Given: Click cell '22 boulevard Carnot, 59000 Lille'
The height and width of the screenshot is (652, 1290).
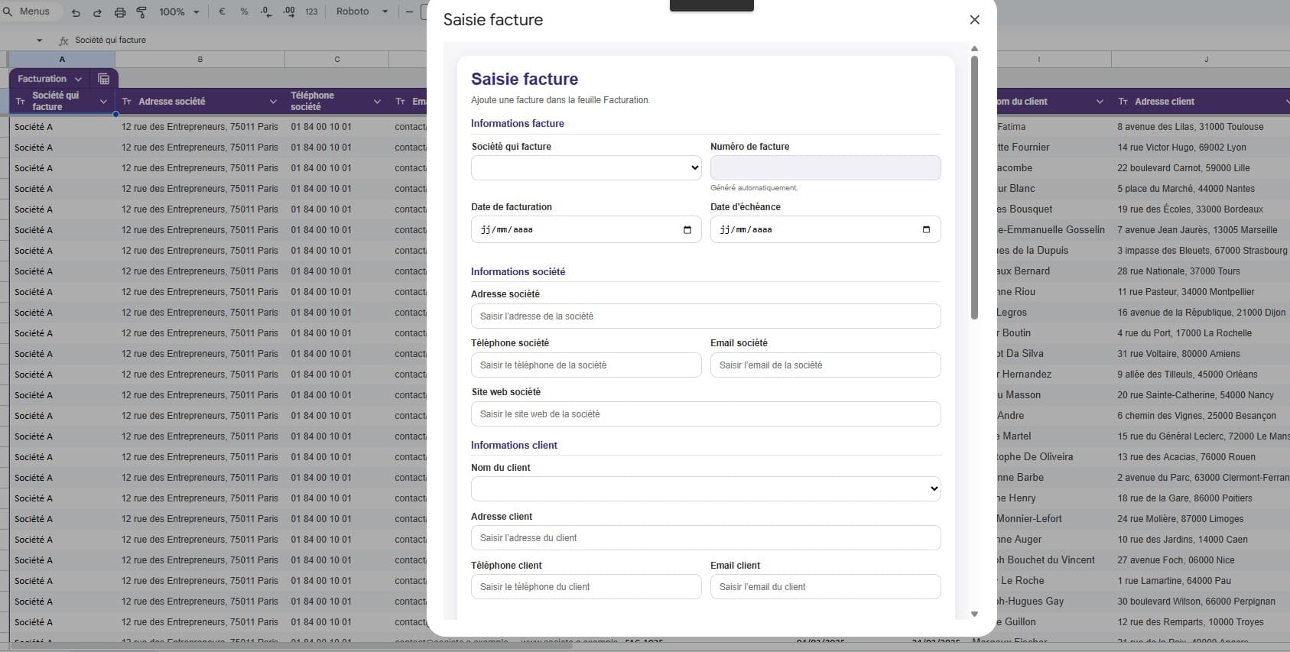Looking at the screenshot, I should 1201,168.
